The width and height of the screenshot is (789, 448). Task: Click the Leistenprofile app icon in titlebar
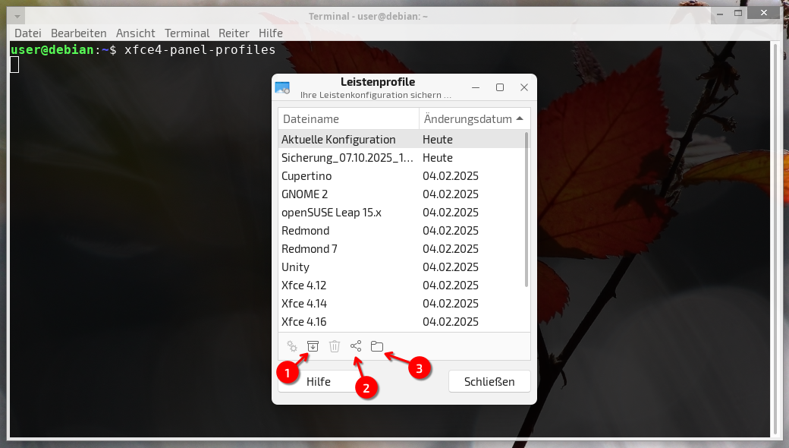click(x=283, y=88)
